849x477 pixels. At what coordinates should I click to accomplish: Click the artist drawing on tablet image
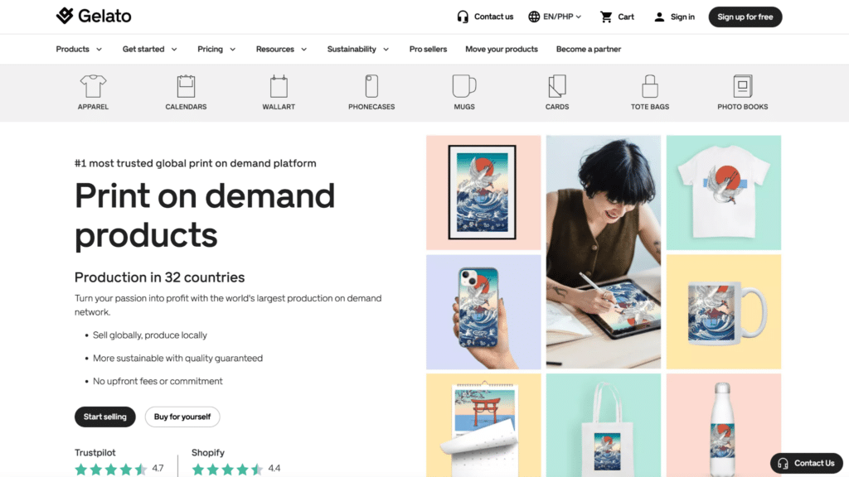click(x=604, y=252)
